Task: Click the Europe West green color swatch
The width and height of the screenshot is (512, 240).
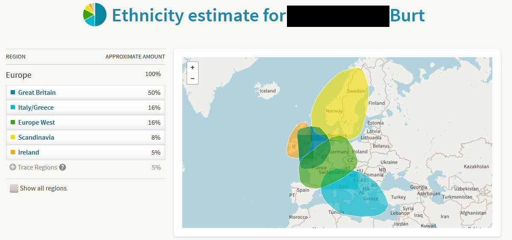Action: pyautogui.click(x=13, y=123)
